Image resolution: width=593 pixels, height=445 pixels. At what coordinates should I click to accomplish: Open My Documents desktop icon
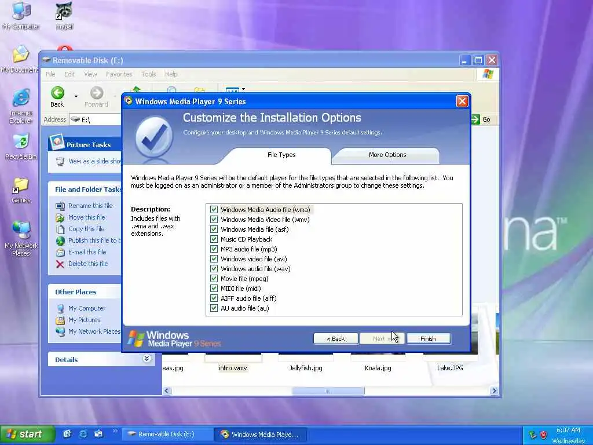click(20, 59)
